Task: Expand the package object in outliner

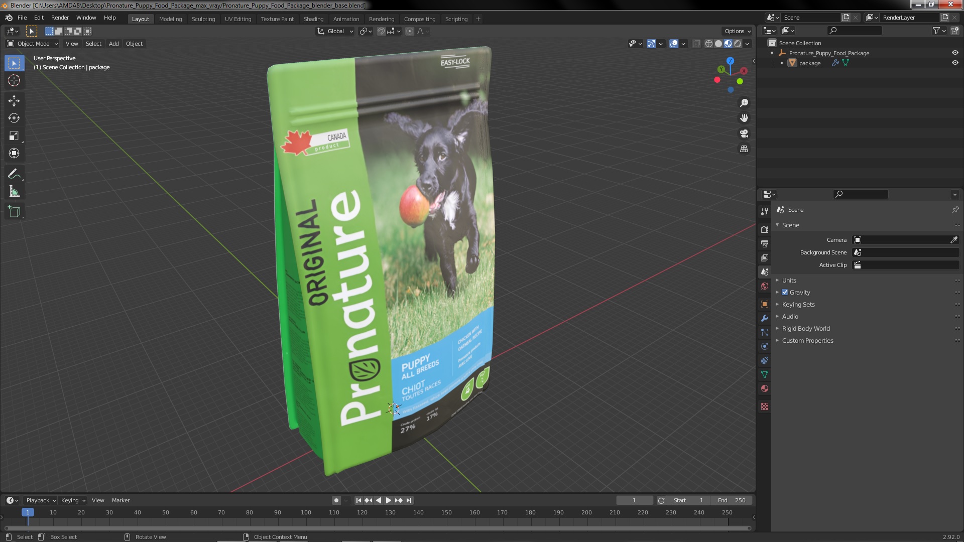Action: point(782,63)
